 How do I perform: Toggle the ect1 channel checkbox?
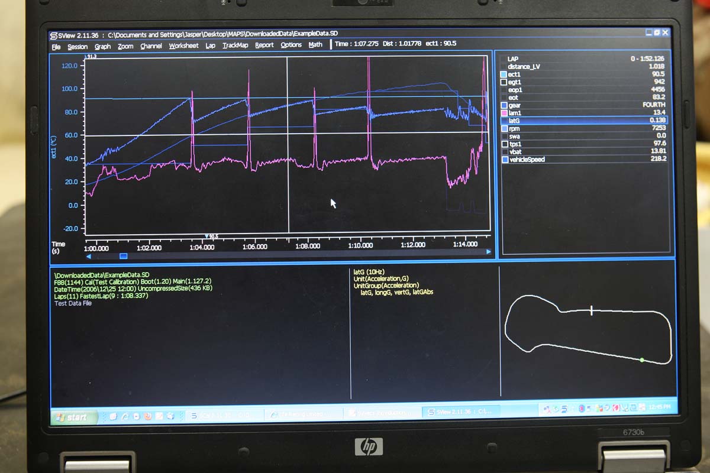coord(504,74)
